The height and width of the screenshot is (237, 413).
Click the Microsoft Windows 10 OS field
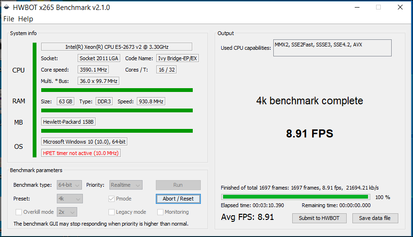pos(84,142)
